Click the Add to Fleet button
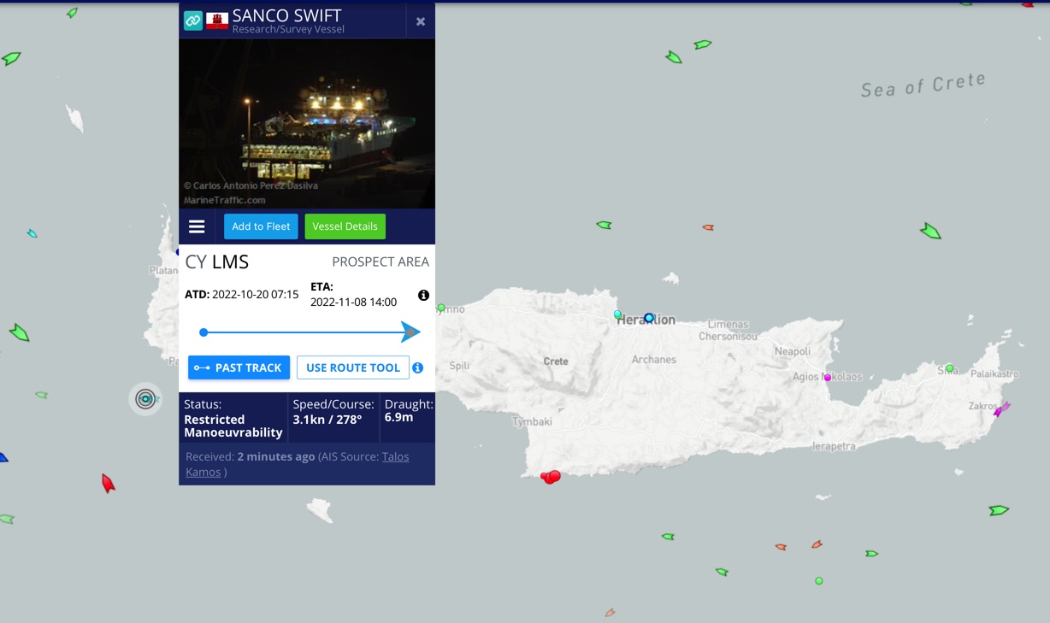Image resolution: width=1050 pixels, height=623 pixels. pos(261,226)
